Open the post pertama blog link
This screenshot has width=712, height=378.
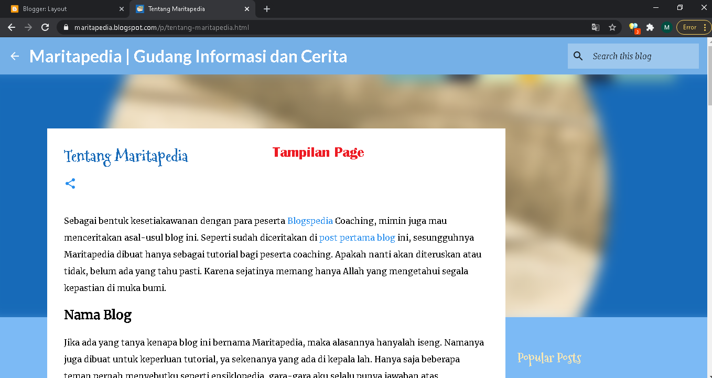pyautogui.click(x=357, y=237)
